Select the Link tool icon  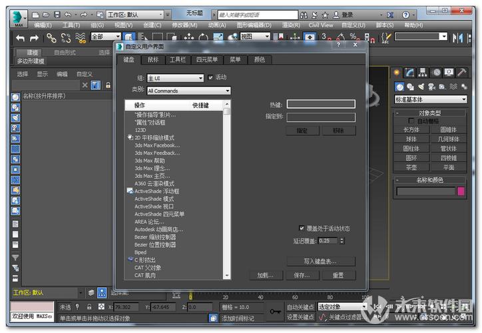51,38
